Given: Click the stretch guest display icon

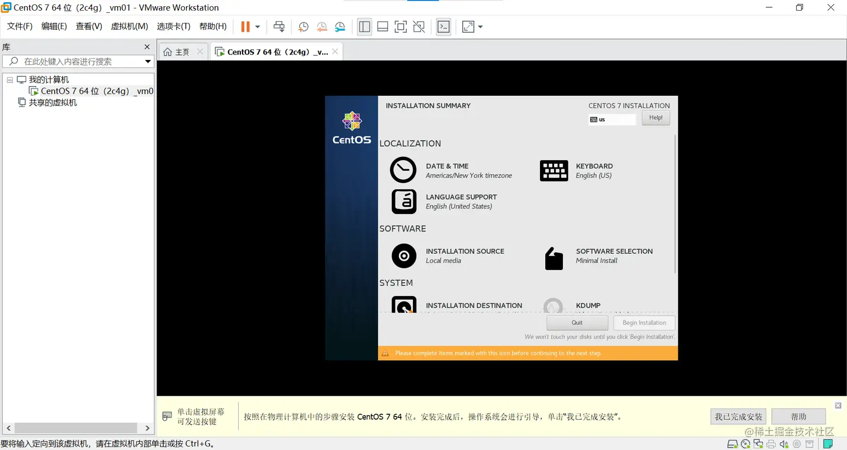Looking at the screenshot, I should pyautogui.click(x=468, y=26).
